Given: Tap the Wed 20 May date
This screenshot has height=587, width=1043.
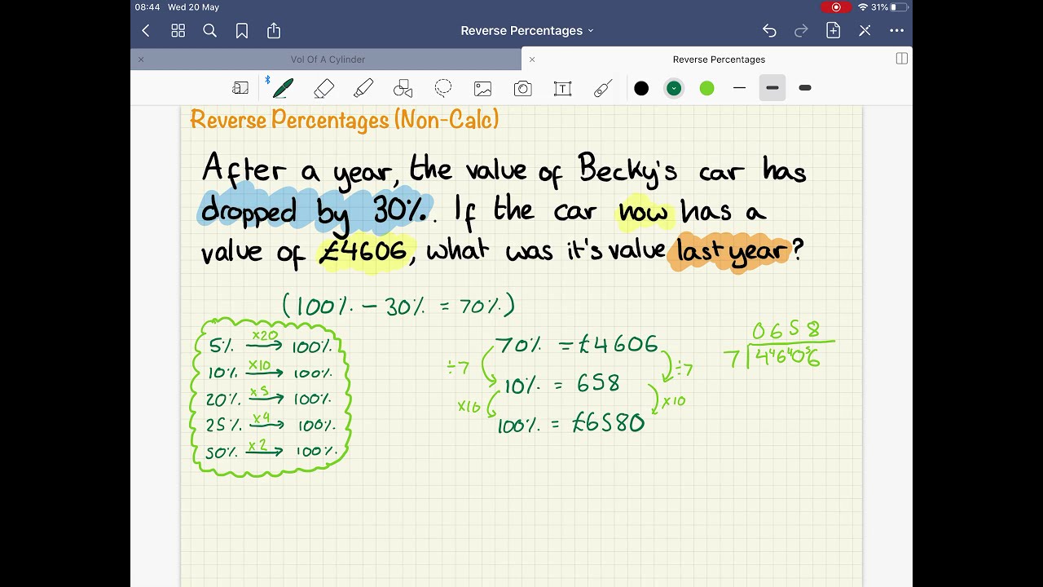Looking at the screenshot, I should point(193,7).
